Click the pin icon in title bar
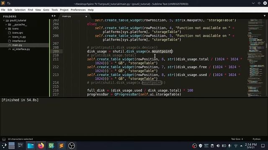The height and width of the screenshot is (150, 268). (9, 3)
